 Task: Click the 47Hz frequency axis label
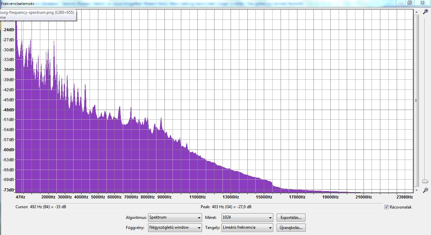click(20, 197)
